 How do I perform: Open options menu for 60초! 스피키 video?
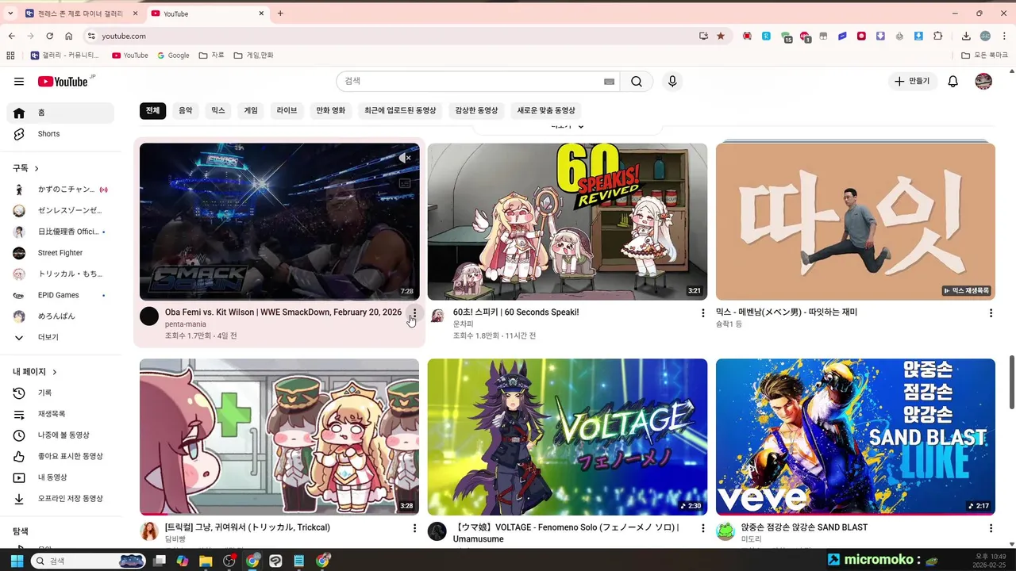[702, 313]
